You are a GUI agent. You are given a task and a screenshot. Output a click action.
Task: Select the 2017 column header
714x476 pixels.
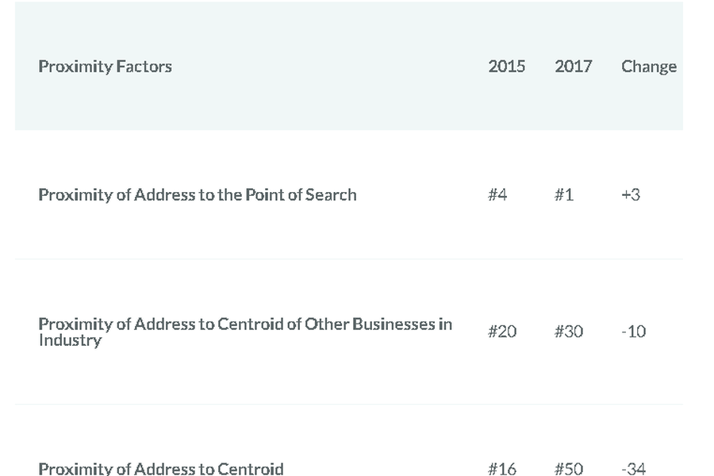tap(573, 67)
